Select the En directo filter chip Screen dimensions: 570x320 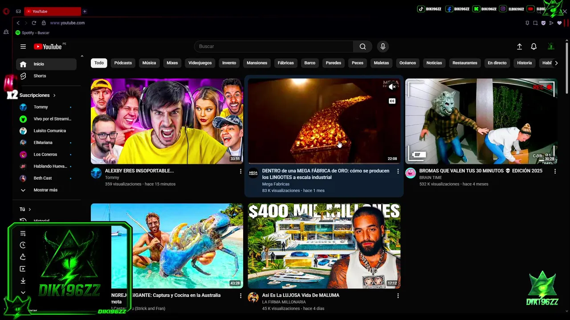[x=497, y=63]
